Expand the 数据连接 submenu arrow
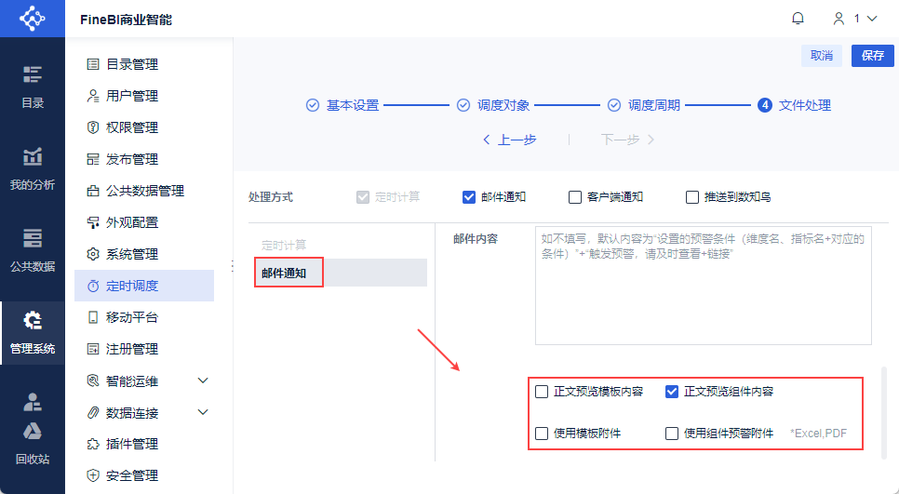 [202, 412]
